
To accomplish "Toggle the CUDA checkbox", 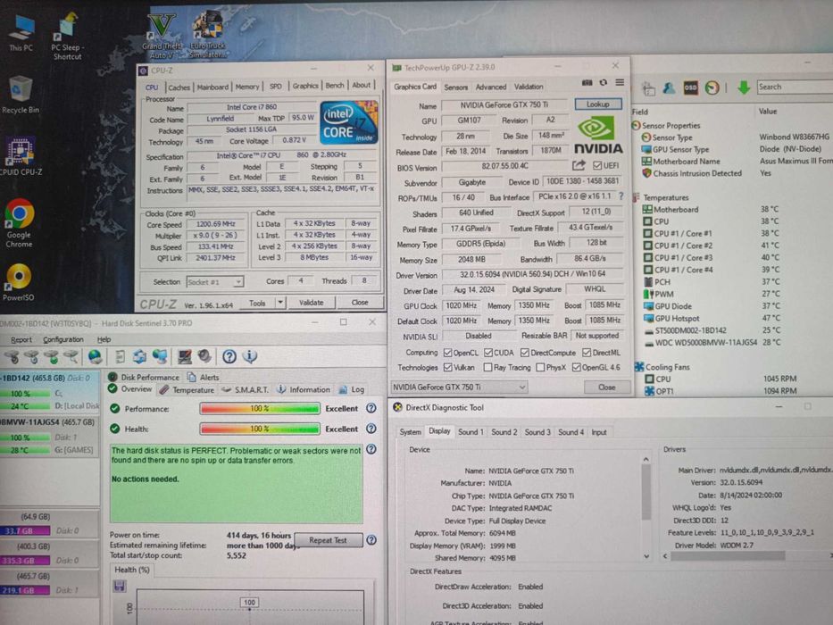I will coord(488,353).
